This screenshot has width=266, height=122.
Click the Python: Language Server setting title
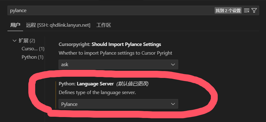point(86,84)
